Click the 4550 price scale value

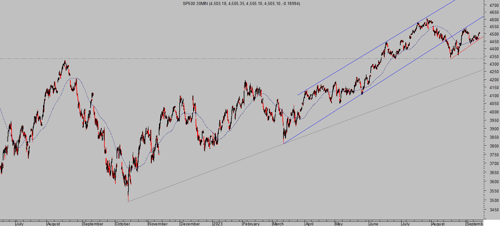[x=494, y=27]
